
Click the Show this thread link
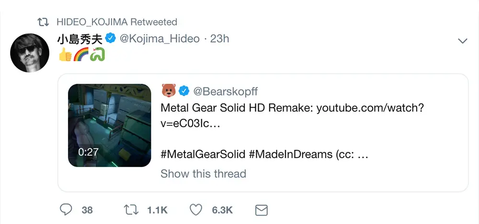(x=203, y=173)
